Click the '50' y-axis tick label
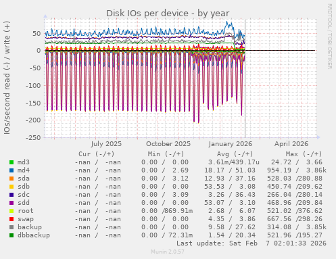The width and height of the screenshot is (336, 259). pos(37,34)
